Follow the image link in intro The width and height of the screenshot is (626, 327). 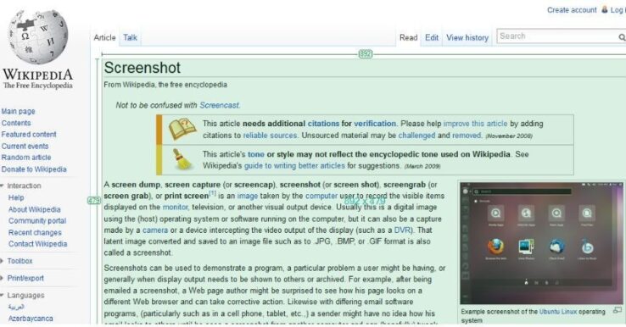pos(248,196)
